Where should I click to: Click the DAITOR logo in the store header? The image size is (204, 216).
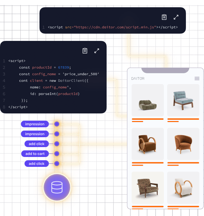tap(138, 78)
